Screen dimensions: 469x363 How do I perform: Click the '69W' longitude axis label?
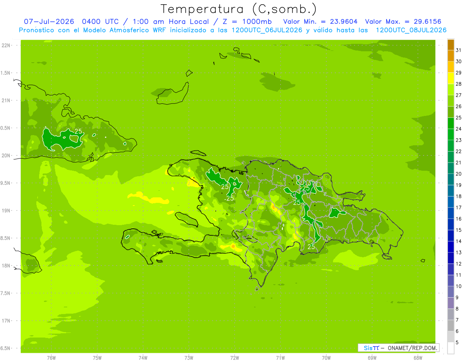click(372, 358)
